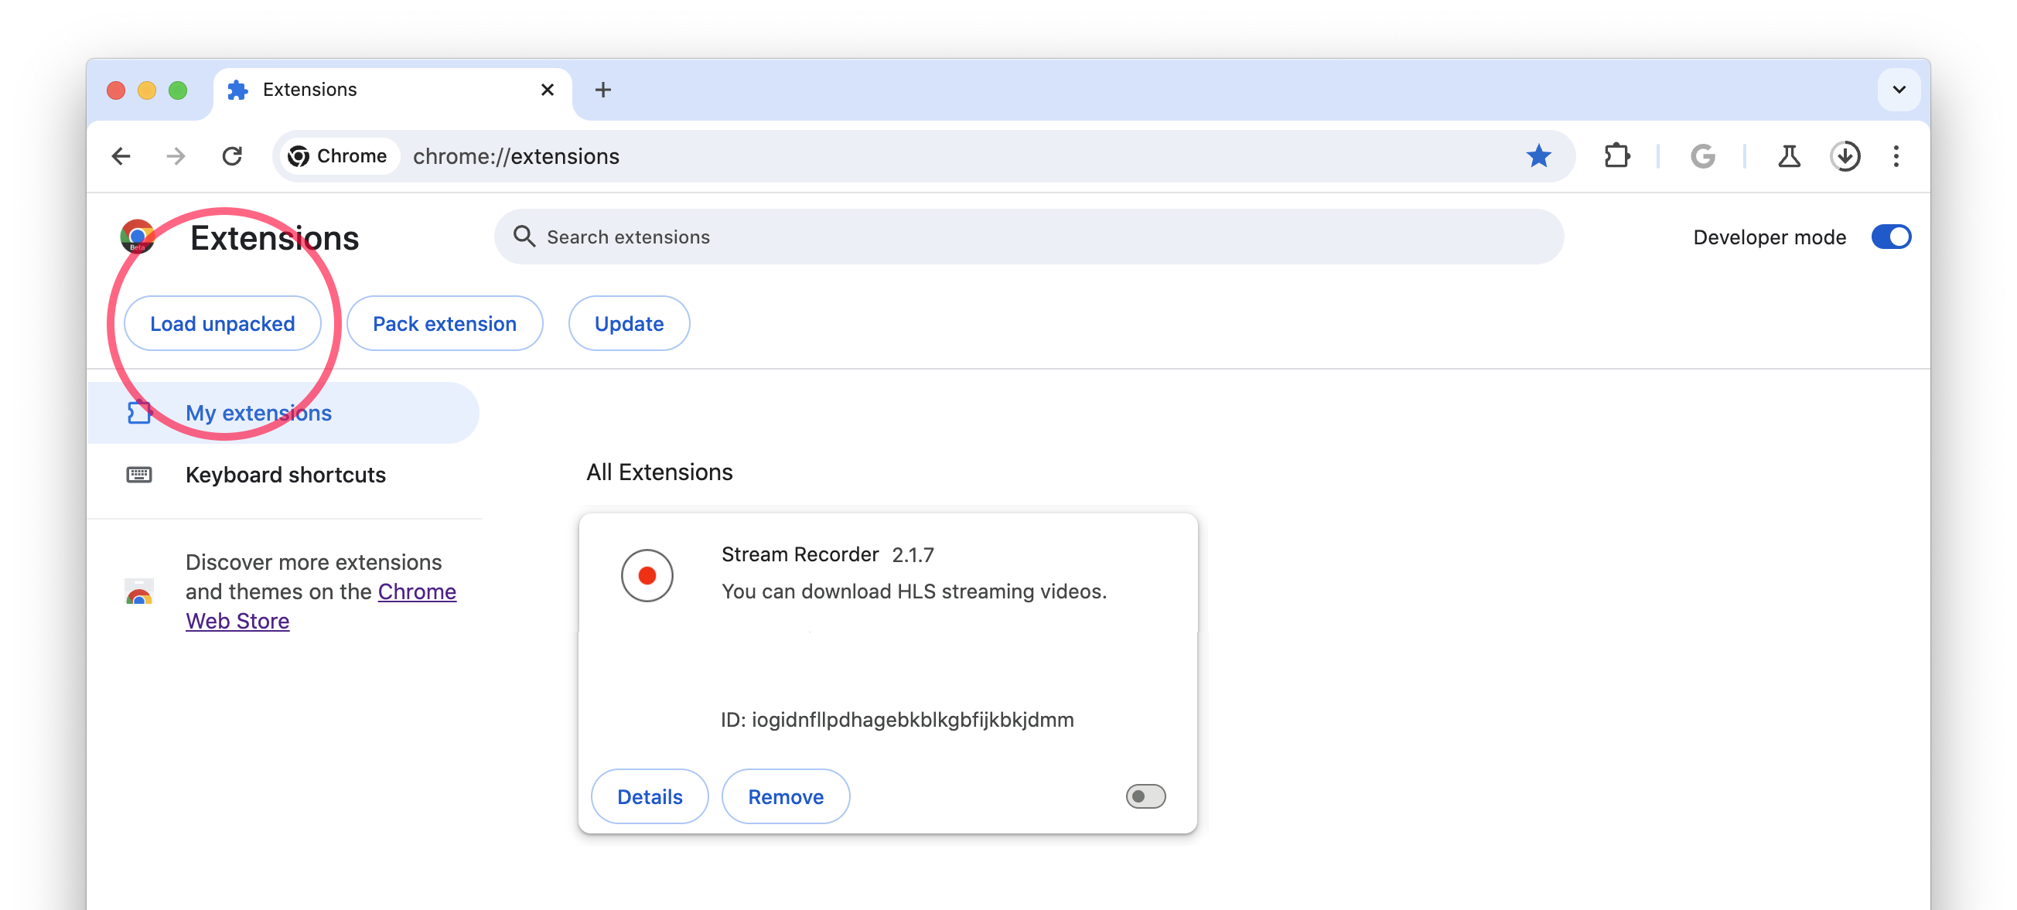Click the Stream Recorder extension ID text
2017x910 pixels.
897,719
